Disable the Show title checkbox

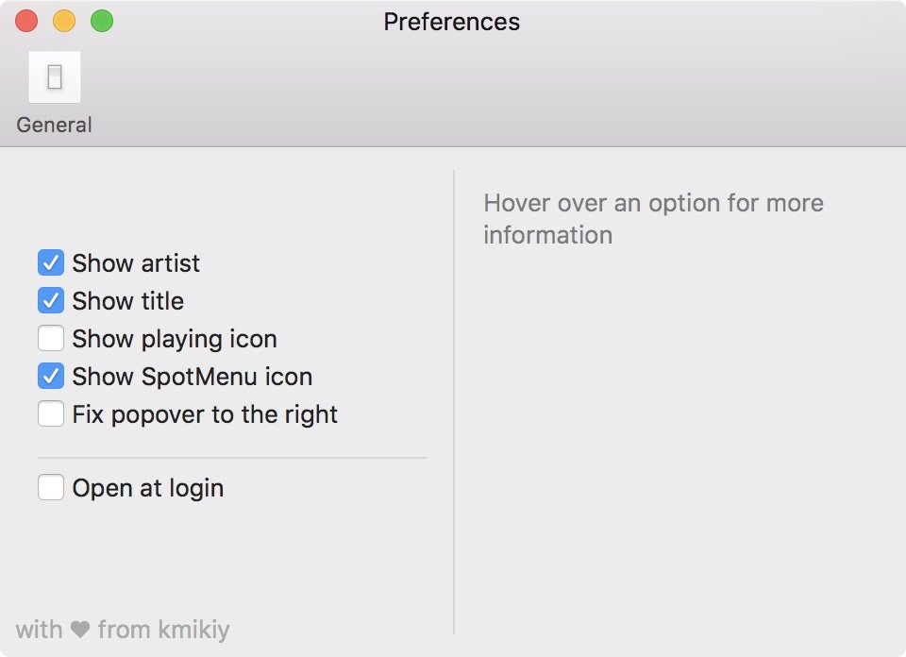(x=51, y=300)
